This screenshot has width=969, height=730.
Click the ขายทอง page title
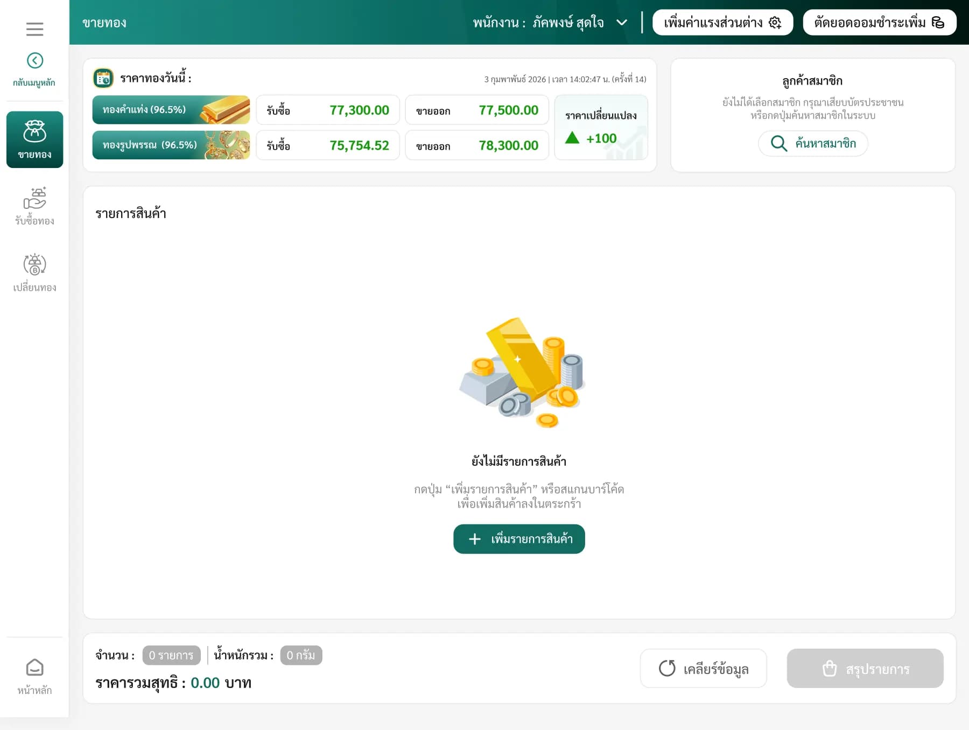pos(104,23)
